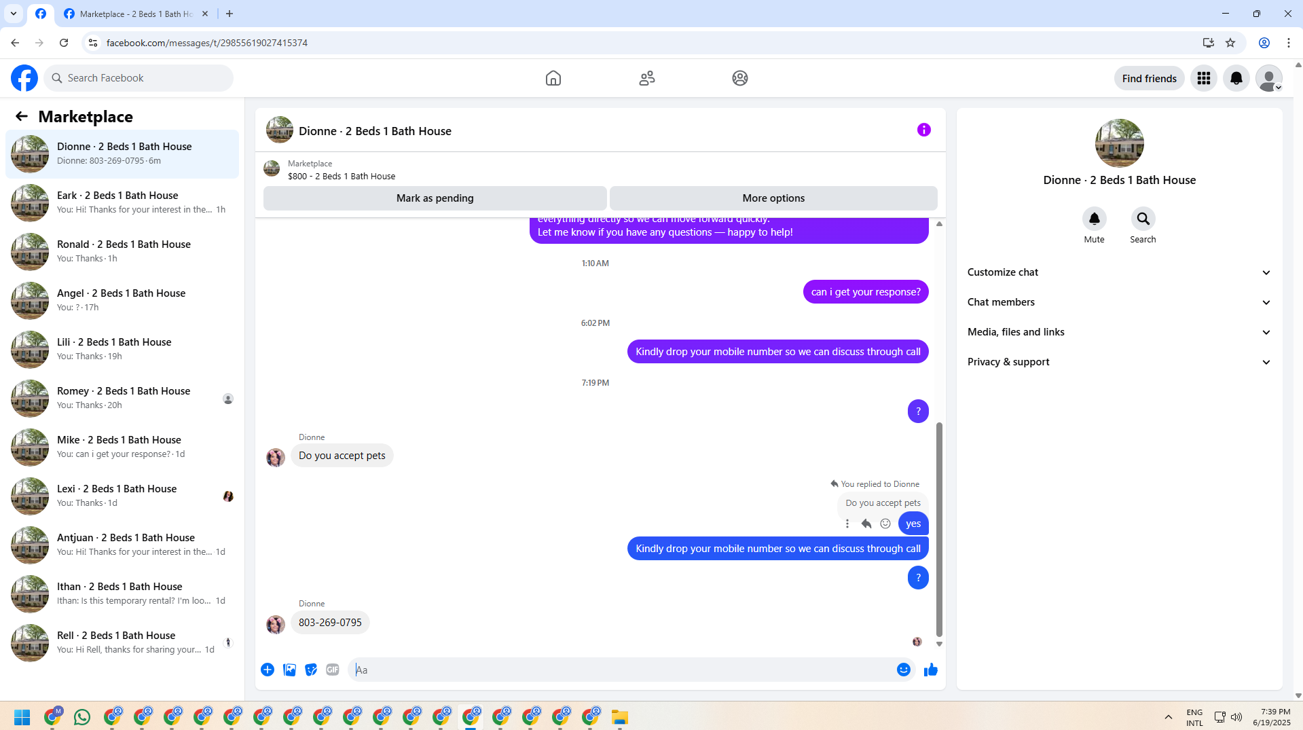Bookmark this page with the star icon
Viewport: 1303px width, 730px height.
point(1230,43)
